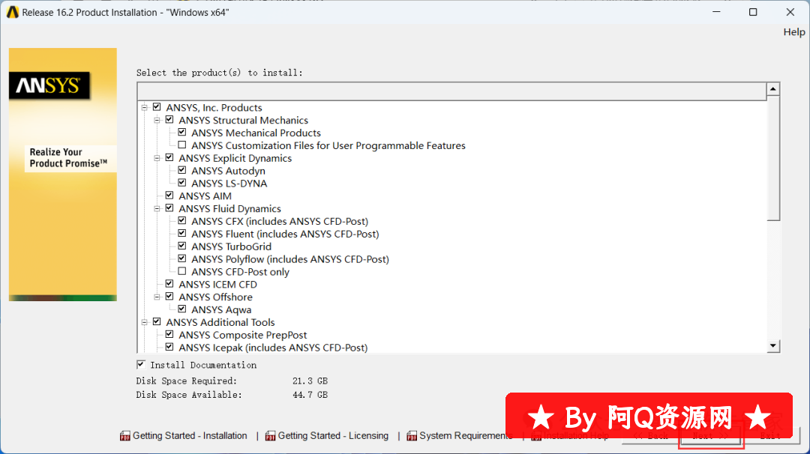
Task: Collapse the ANSYS Offshore node
Action: coord(157,297)
